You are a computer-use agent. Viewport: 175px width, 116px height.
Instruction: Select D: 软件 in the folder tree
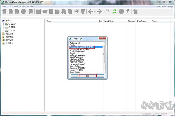12,27
